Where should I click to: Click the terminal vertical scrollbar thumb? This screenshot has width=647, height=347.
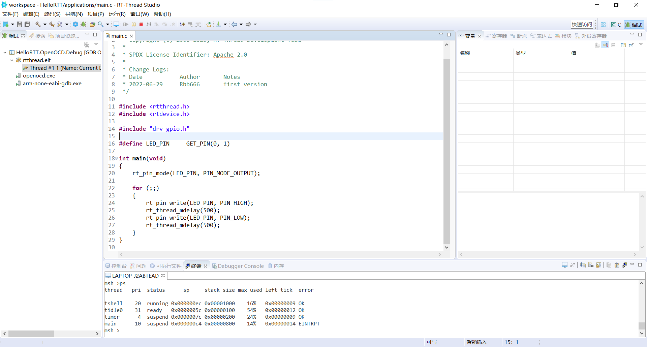[x=642, y=326]
